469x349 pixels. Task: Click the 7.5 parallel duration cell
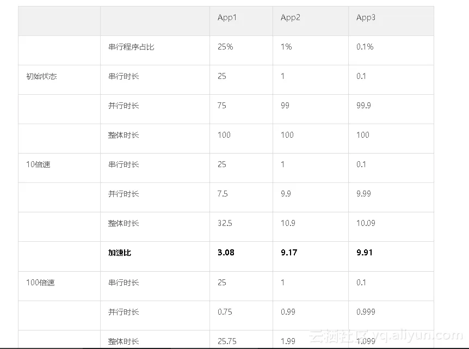click(x=223, y=194)
